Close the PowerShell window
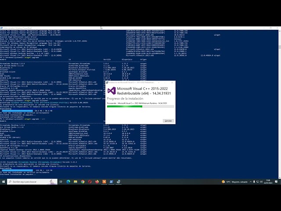Screen dimensions: 281x211 [x=277, y=28]
